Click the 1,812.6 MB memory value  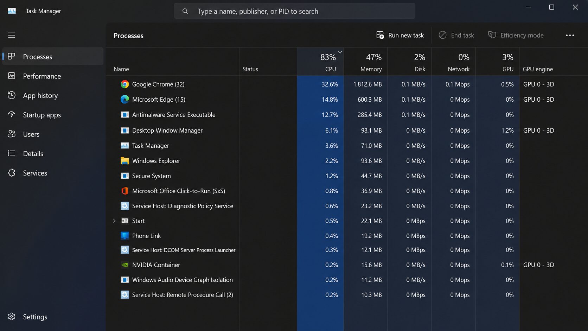point(367,84)
